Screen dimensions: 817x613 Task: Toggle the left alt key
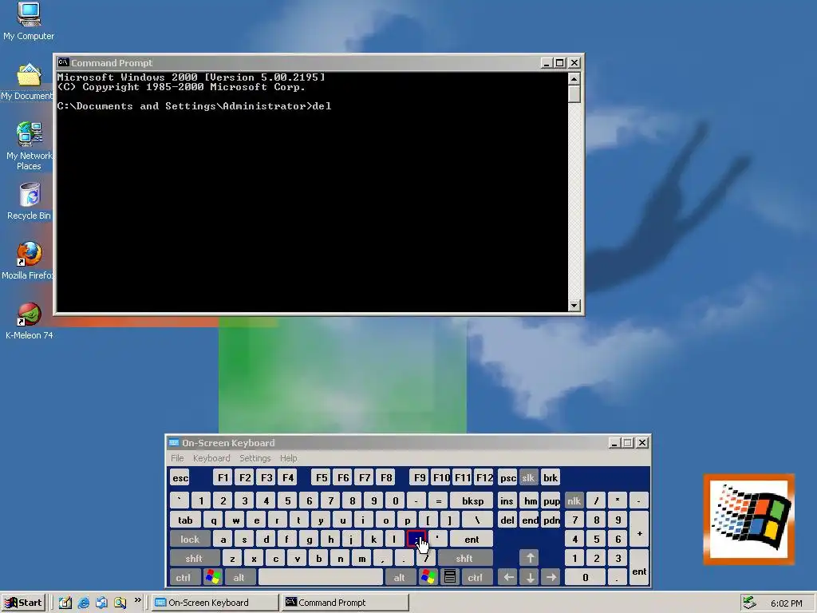pos(239,578)
